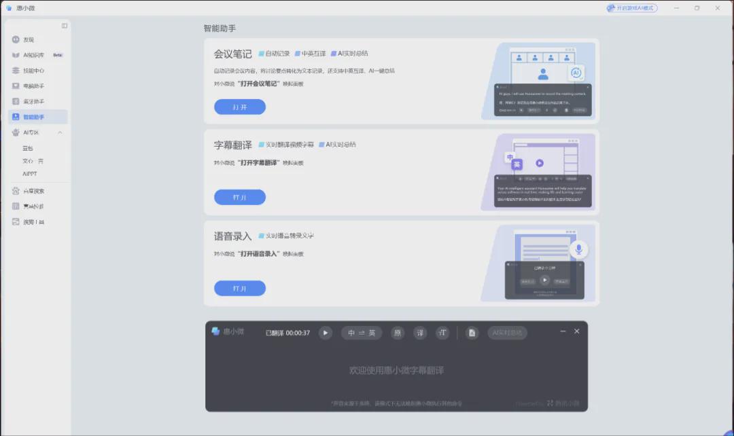Image resolution: width=734 pixels, height=436 pixels.
Task: Click the document export icon in subtitle bar
Action: point(472,333)
